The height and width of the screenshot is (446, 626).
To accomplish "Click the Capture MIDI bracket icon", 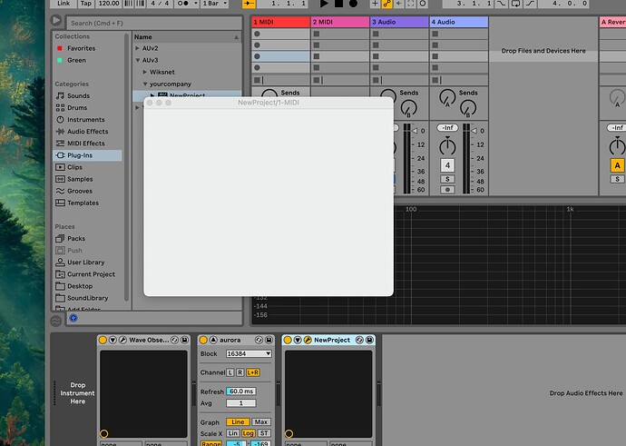I will pos(411,4).
